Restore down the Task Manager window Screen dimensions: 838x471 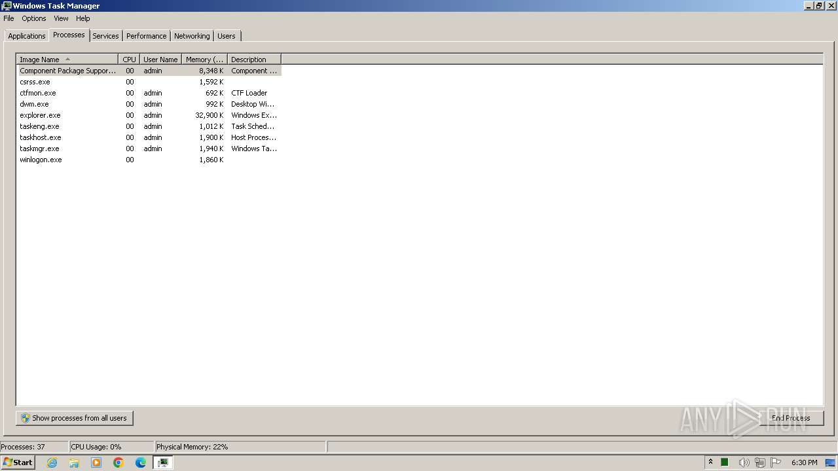pyautogui.click(x=818, y=6)
